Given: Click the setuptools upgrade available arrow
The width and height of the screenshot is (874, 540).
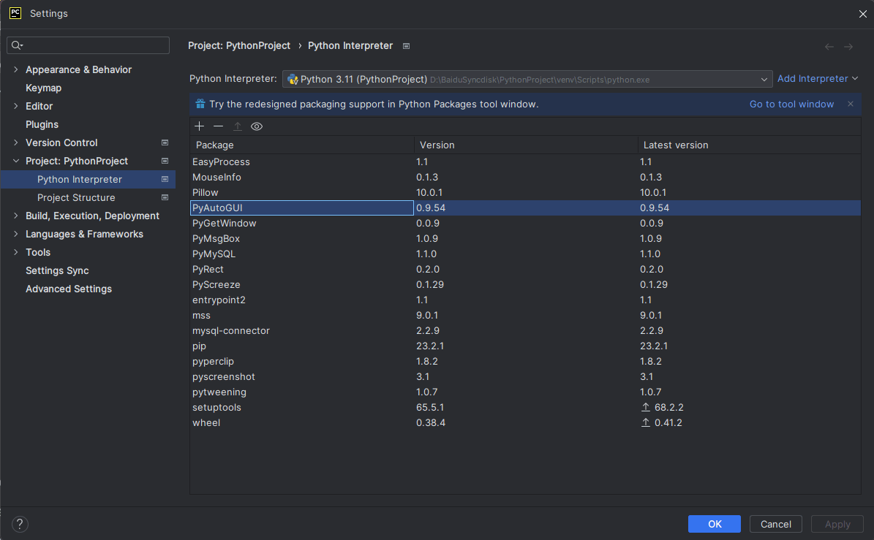Looking at the screenshot, I should tap(645, 407).
